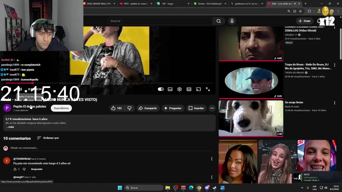This screenshot has width=342, height=192.
Task: Open options for Tropa do Bruxo video
Action: pyautogui.click(x=335, y=65)
